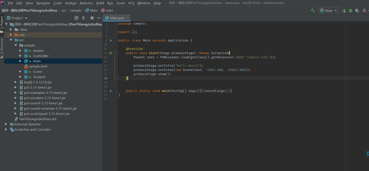Screen dimensions: 369x171
Task: Select poi-ooxml-schemas-3.15-beta1.jar in tree
Action: click(50, 108)
